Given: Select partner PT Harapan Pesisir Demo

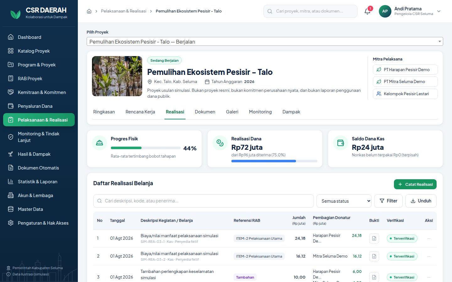Looking at the screenshot, I should (405, 70).
